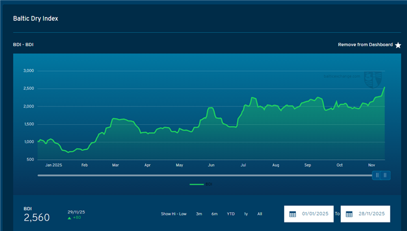This screenshot has height=231, width=407.
Task: Click the Oct x-axis label
Action: [340, 165]
